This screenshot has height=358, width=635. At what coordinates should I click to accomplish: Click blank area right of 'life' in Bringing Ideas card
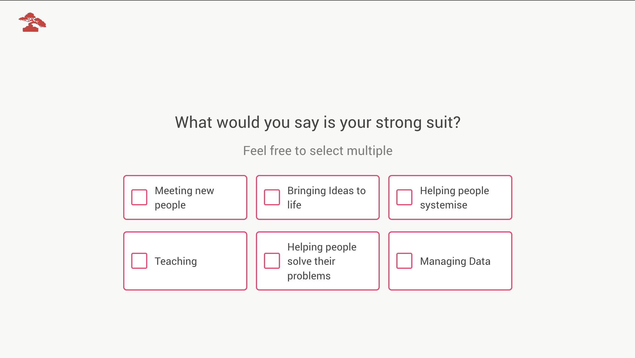click(338, 205)
